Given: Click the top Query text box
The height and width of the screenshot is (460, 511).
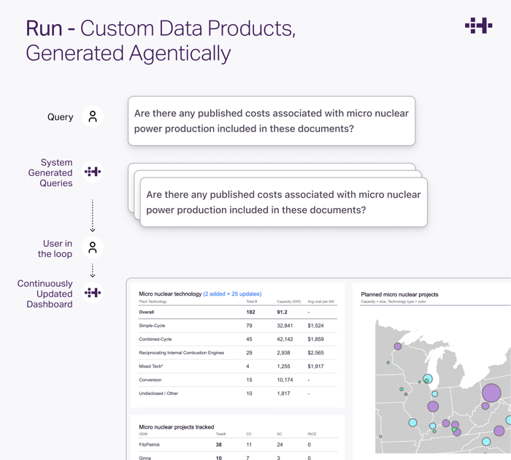Looking at the screenshot, I should (x=271, y=121).
